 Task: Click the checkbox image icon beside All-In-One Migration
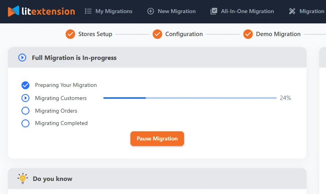214,11
